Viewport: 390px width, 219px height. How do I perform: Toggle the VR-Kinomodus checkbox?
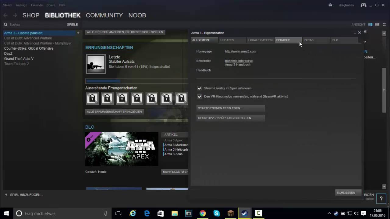(x=199, y=96)
